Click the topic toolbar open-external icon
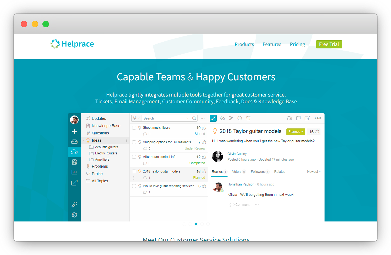Image resolution: width=391 pixels, height=255 pixels. point(307,118)
